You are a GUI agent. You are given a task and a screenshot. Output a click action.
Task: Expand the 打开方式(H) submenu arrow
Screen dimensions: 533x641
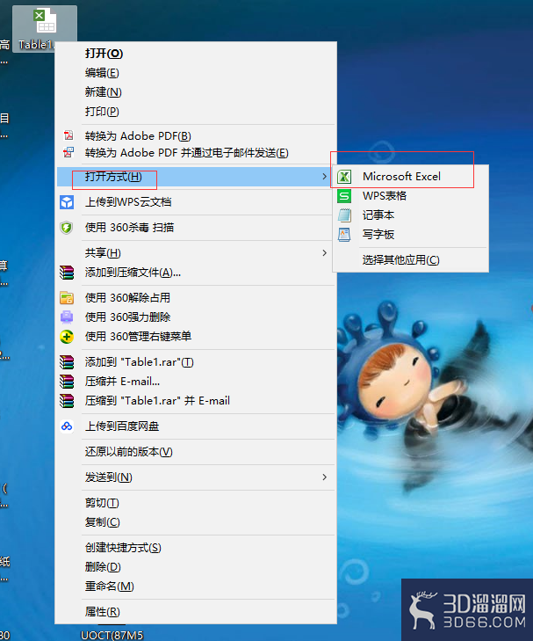[324, 176]
